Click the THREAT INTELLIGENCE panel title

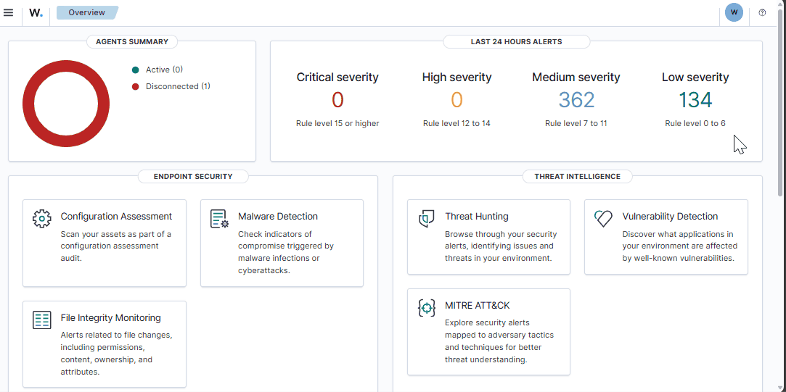click(x=578, y=176)
